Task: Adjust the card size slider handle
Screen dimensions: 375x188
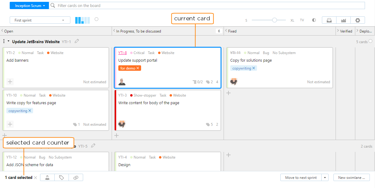Action: [x=274, y=20]
